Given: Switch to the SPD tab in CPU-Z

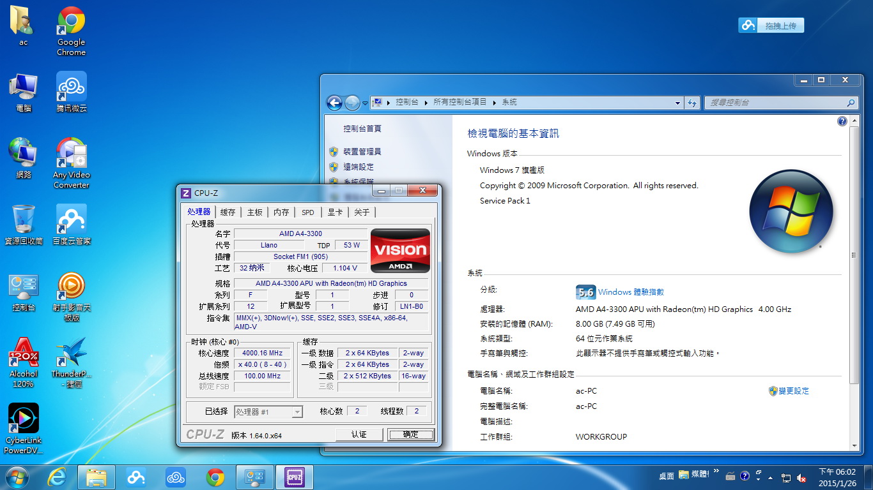Looking at the screenshot, I should [308, 212].
